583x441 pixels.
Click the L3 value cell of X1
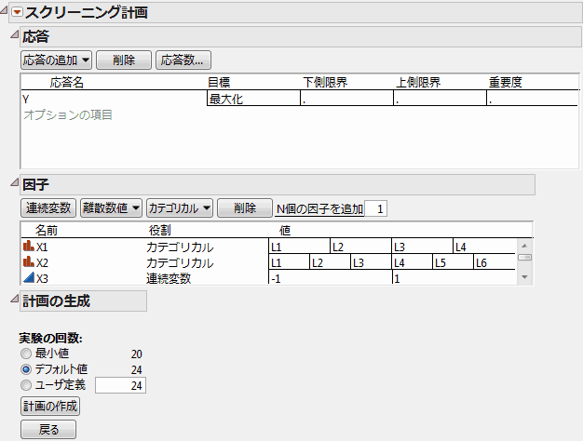(x=423, y=247)
